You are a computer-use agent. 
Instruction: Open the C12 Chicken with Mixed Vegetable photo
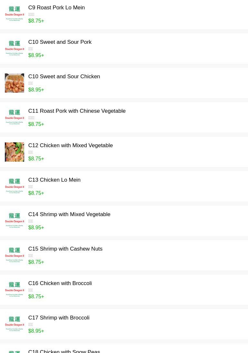coord(14,152)
